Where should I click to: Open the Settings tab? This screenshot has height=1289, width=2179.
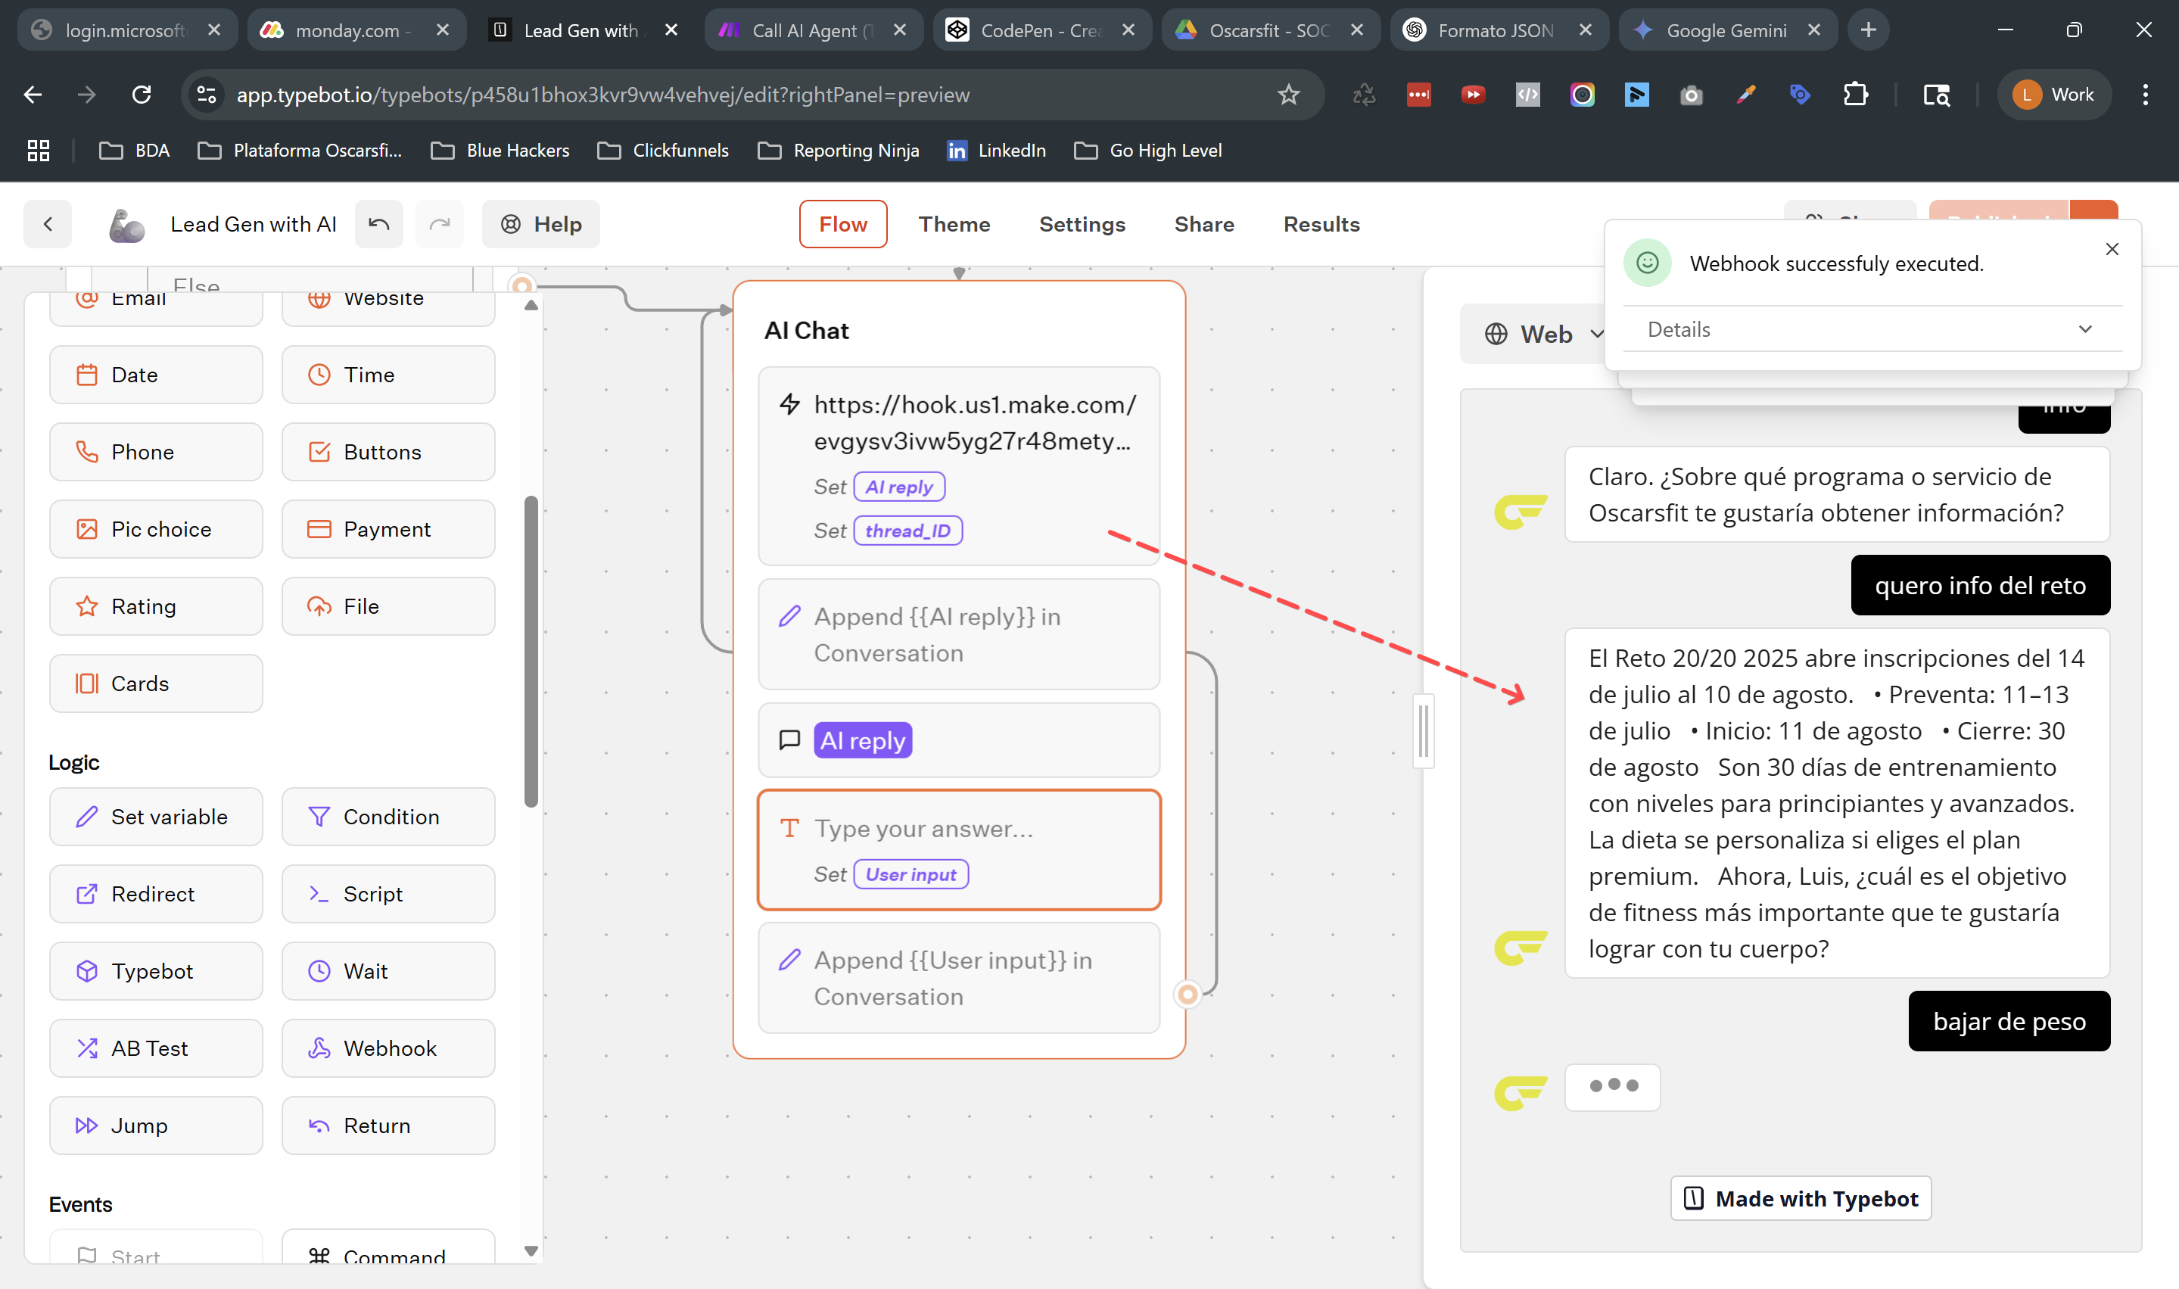pos(1082,224)
